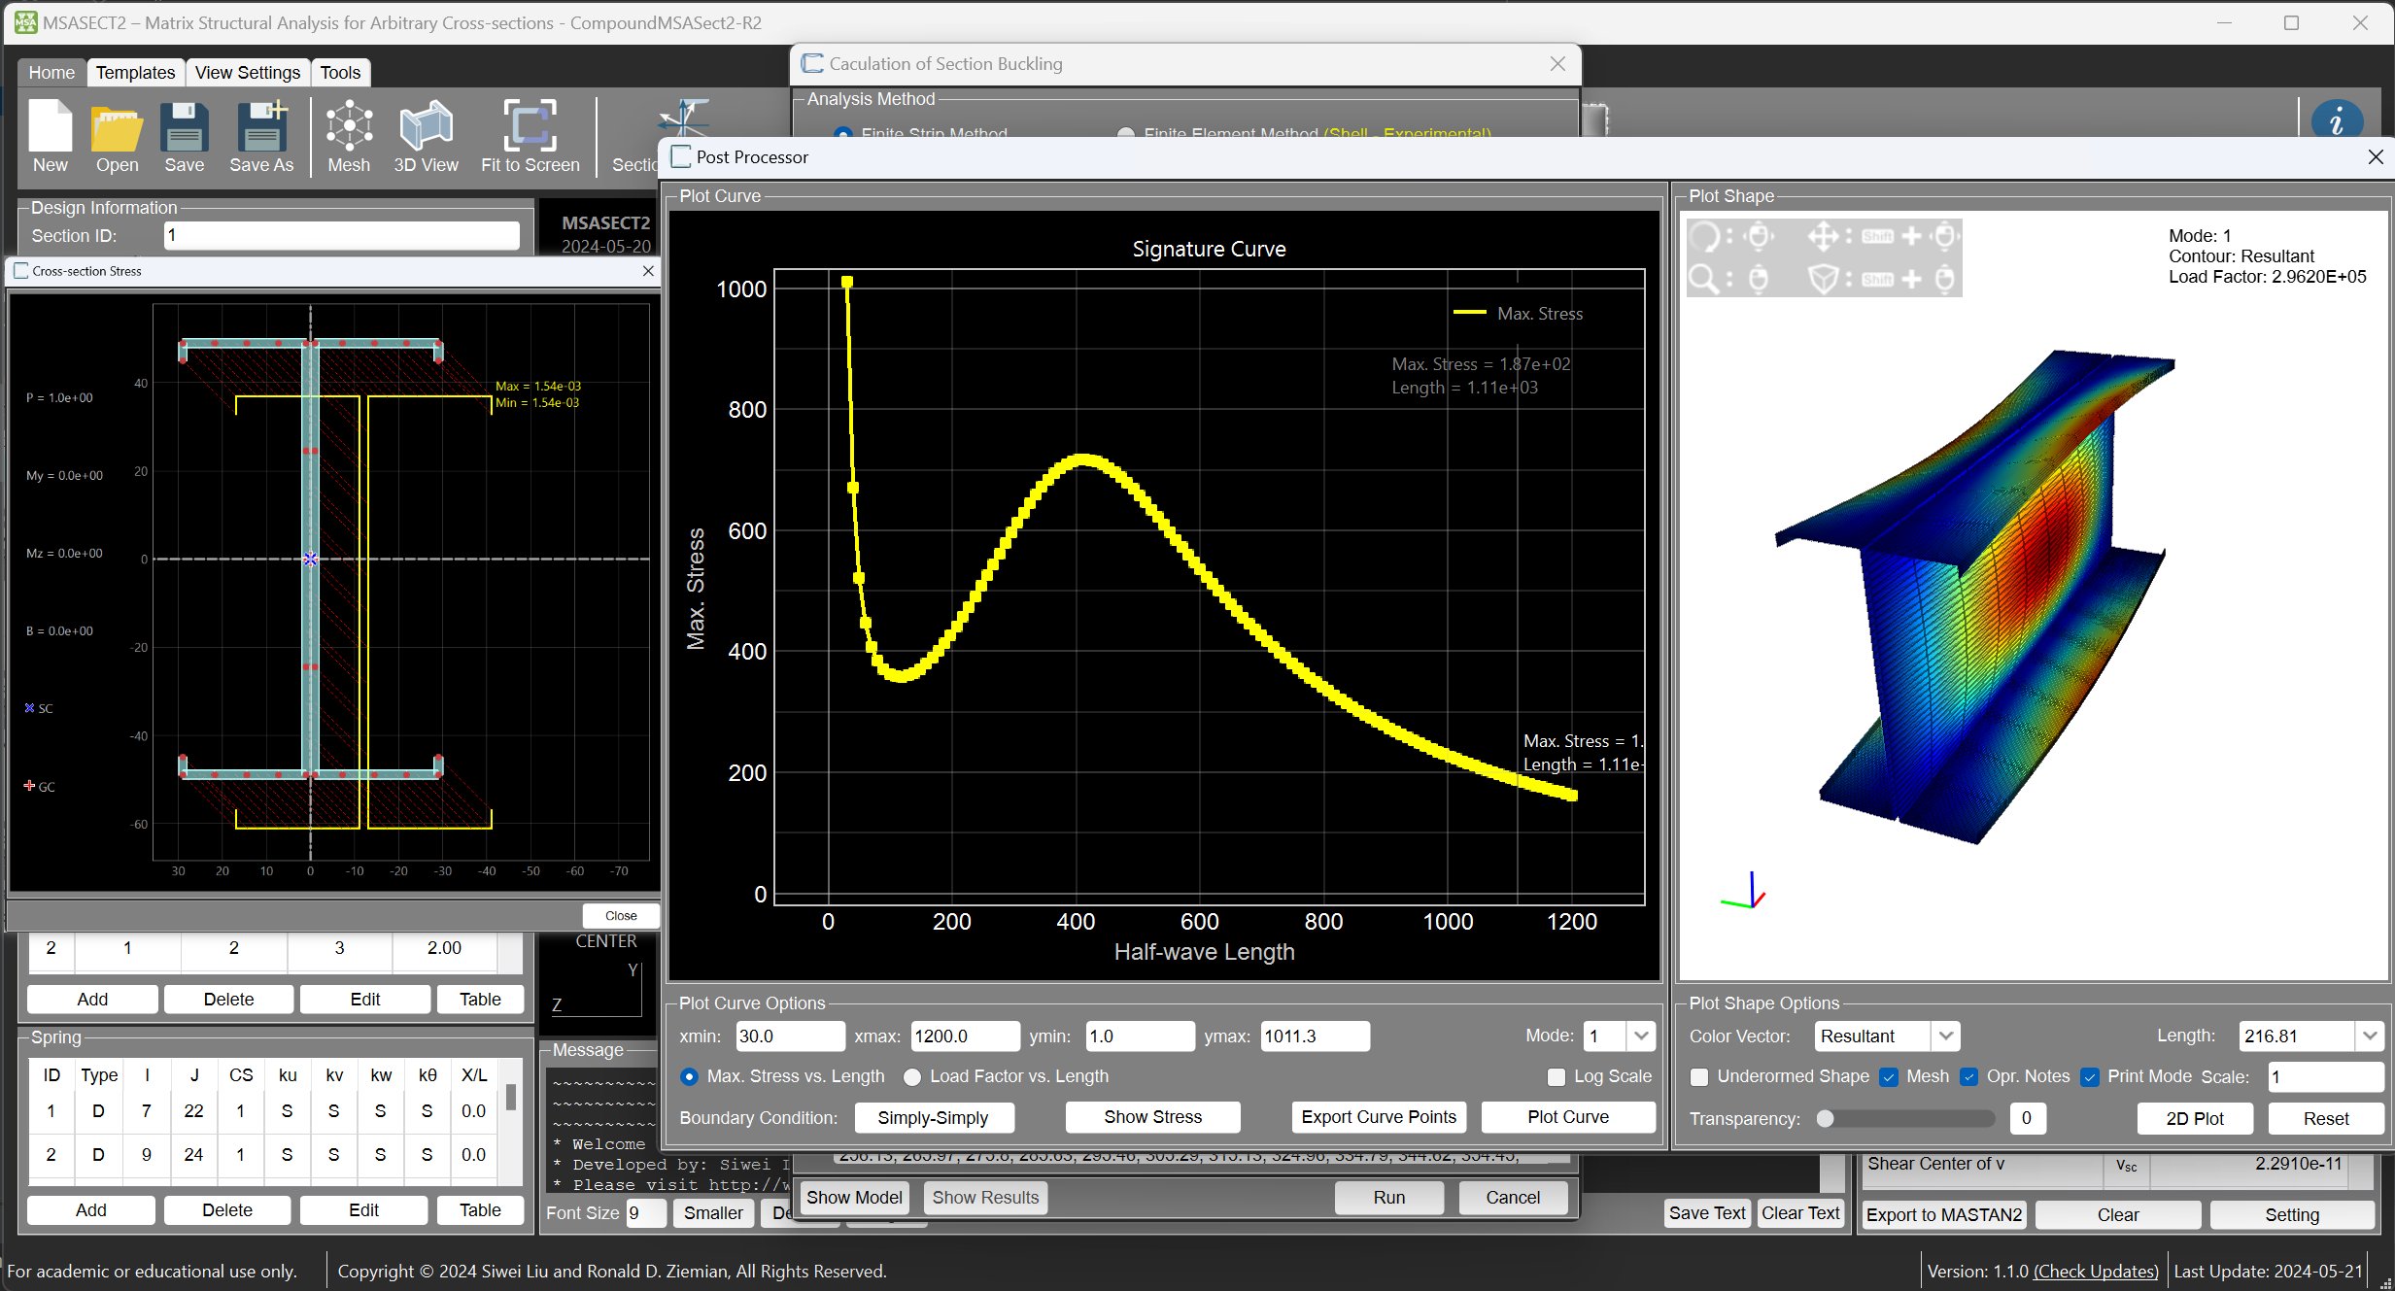Click the ymin input field
Viewport: 2395px width, 1291px height.
click(1140, 1036)
